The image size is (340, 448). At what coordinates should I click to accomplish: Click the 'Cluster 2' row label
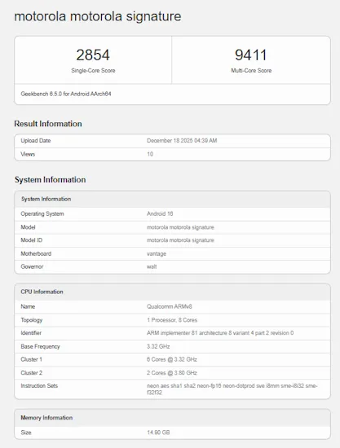[32, 373]
